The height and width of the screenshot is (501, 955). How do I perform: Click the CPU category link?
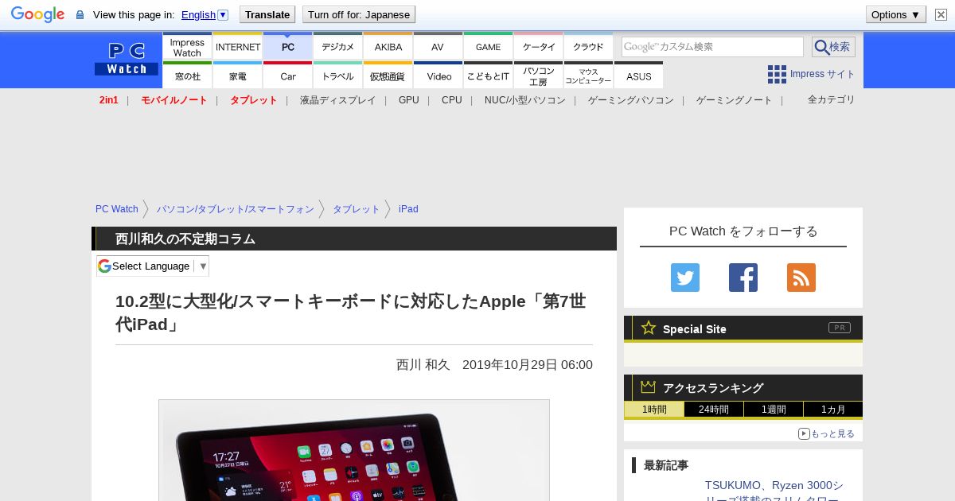pos(452,100)
